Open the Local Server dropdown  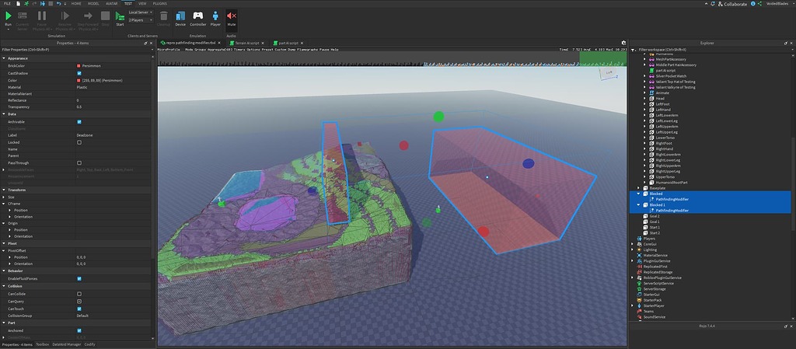coord(141,12)
